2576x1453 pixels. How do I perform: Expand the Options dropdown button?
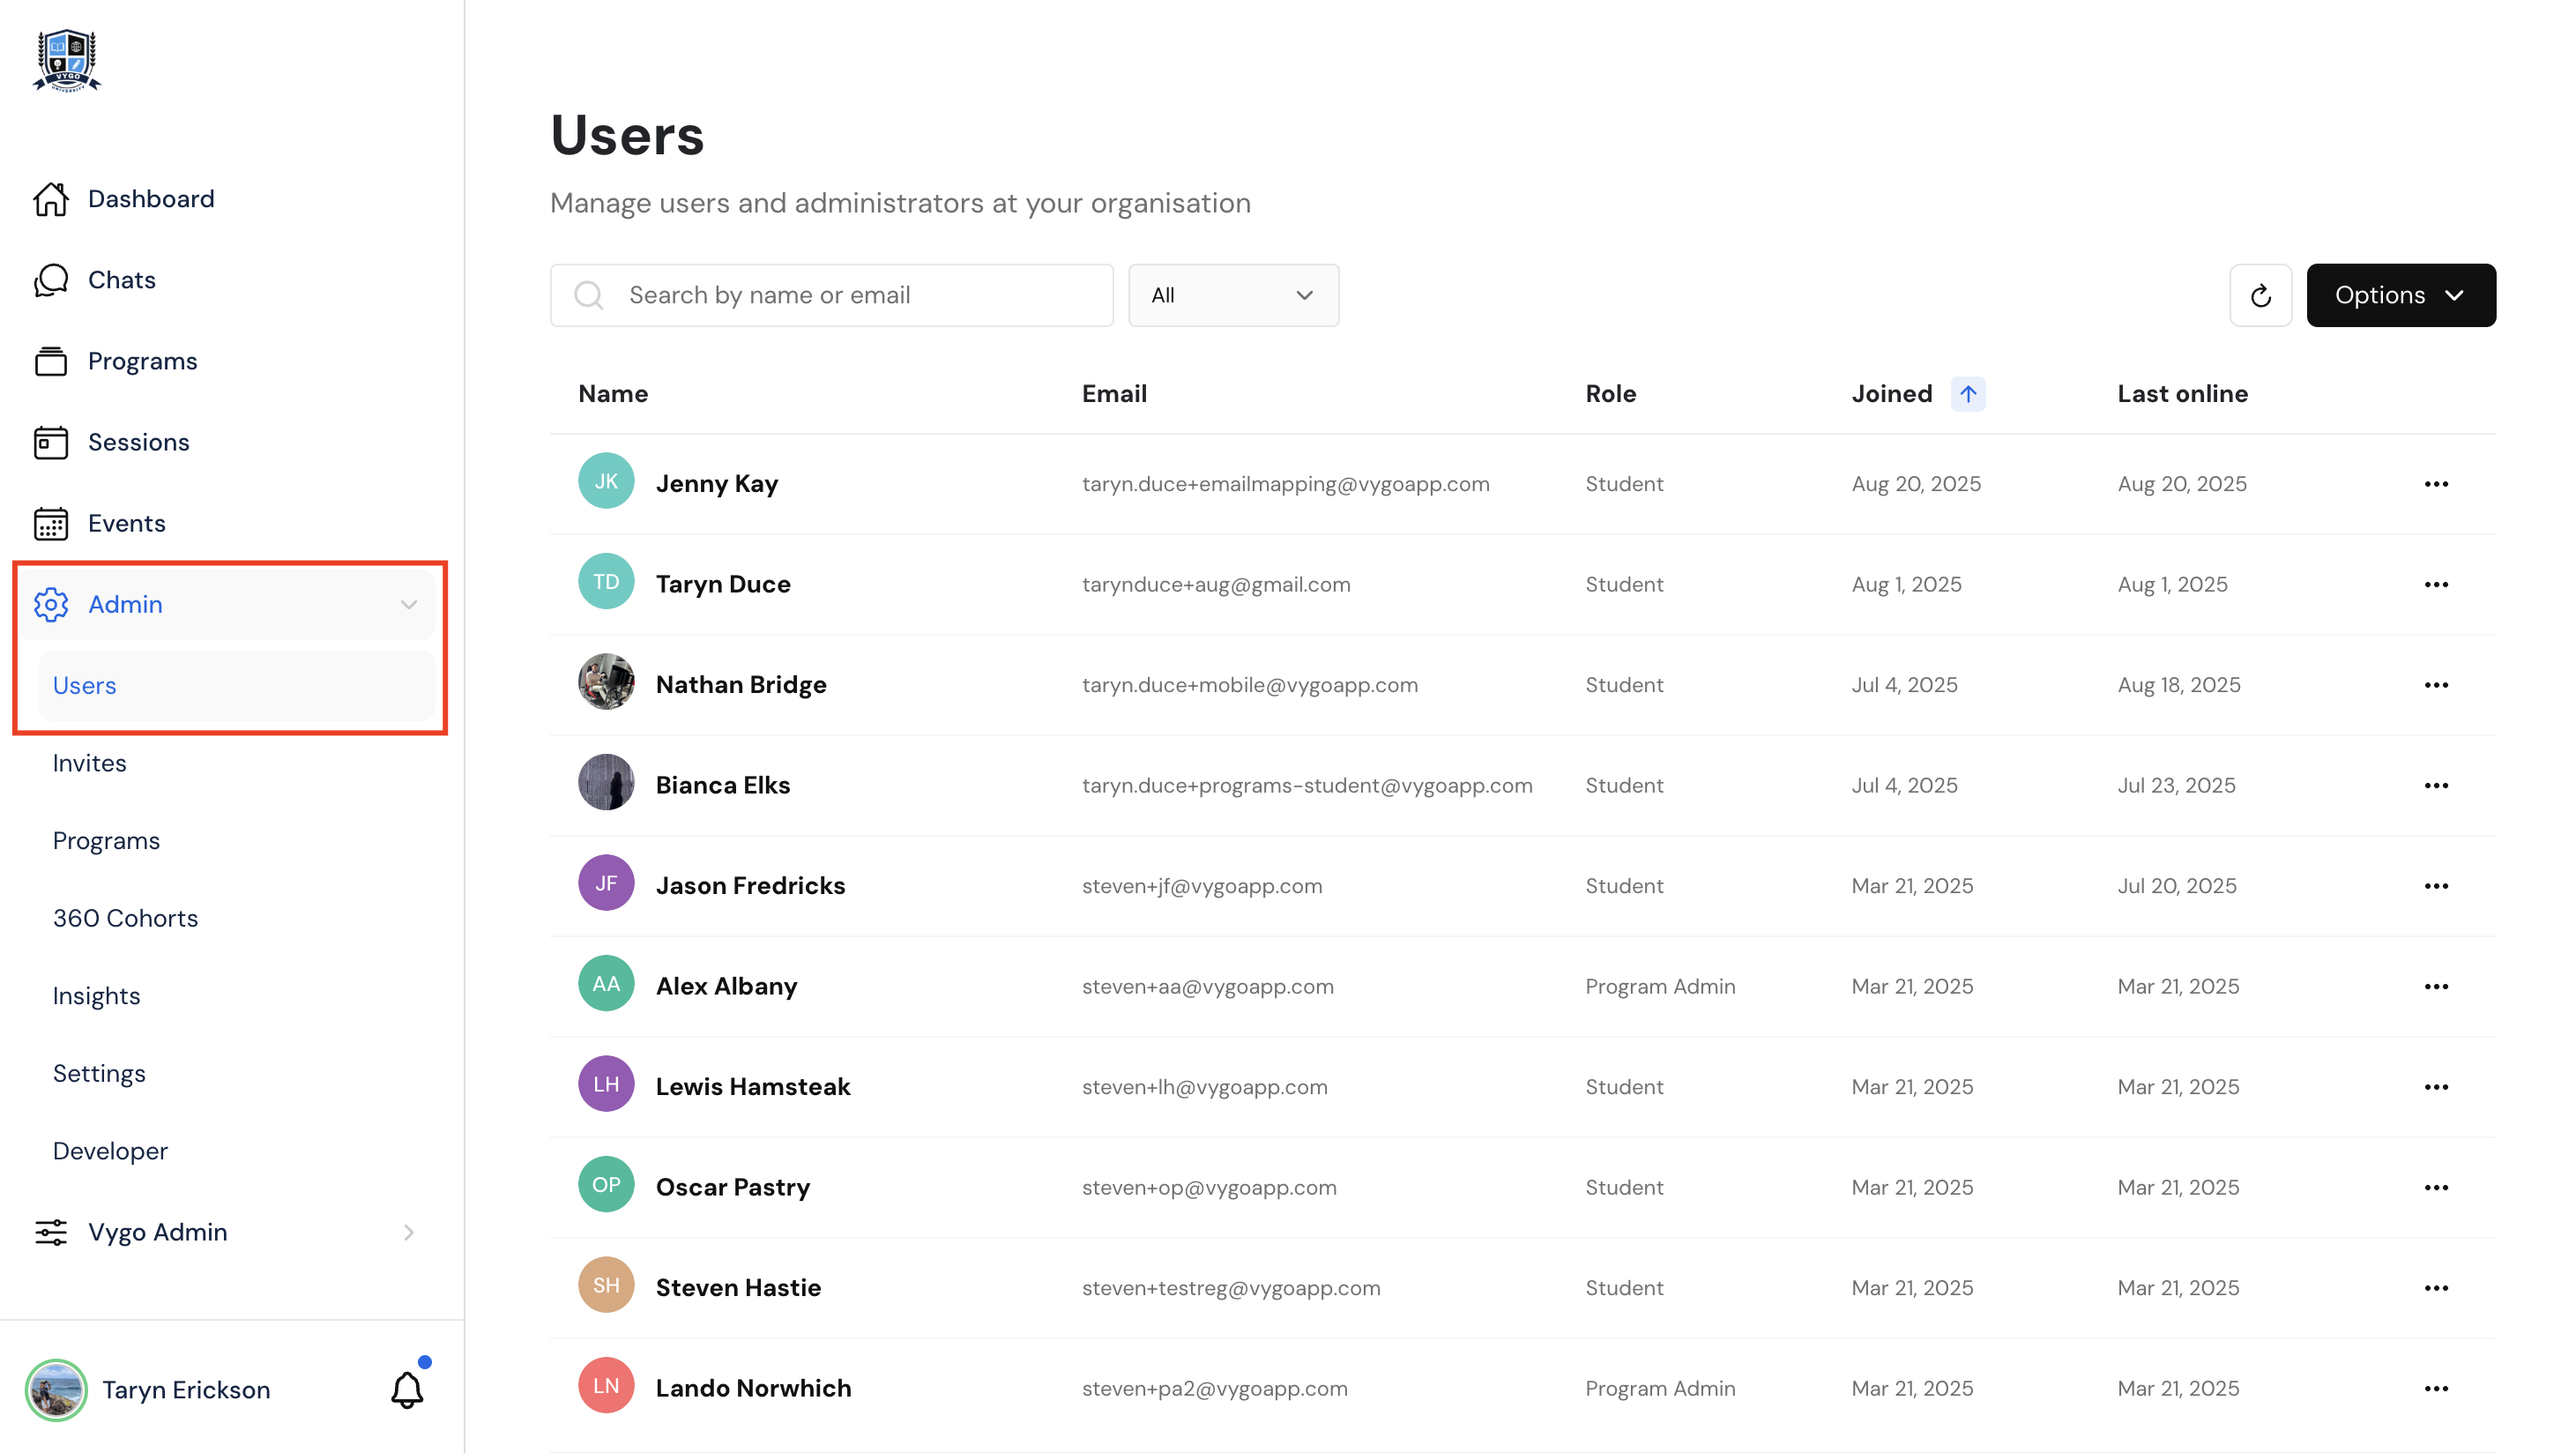click(2400, 295)
